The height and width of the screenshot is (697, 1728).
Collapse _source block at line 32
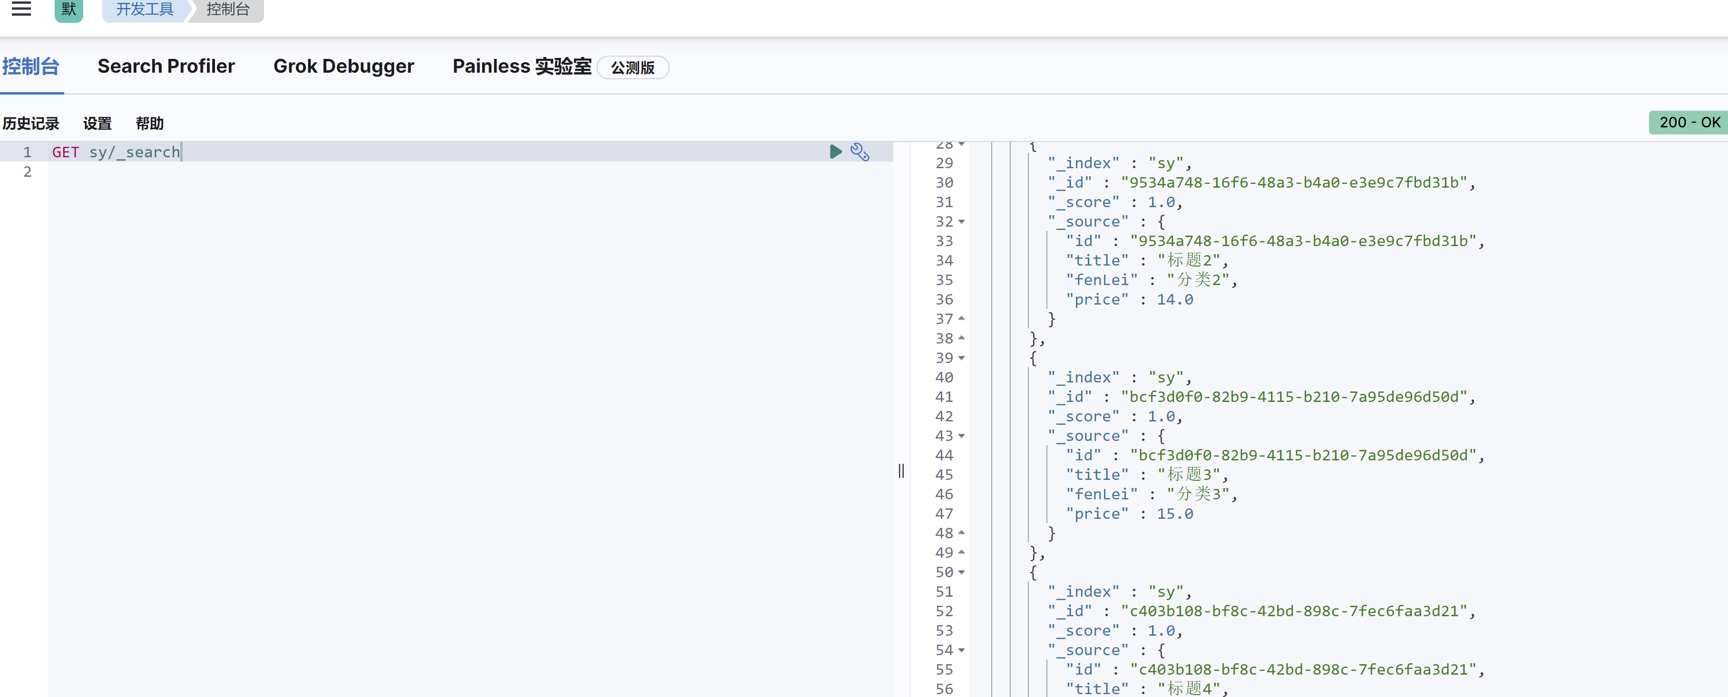[961, 222]
